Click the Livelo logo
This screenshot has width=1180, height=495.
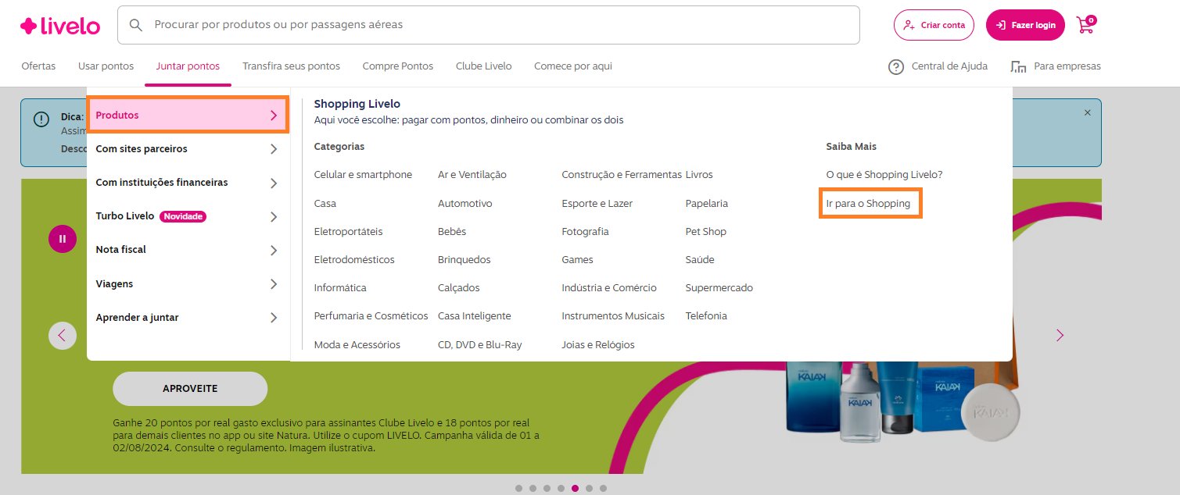point(60,26)
